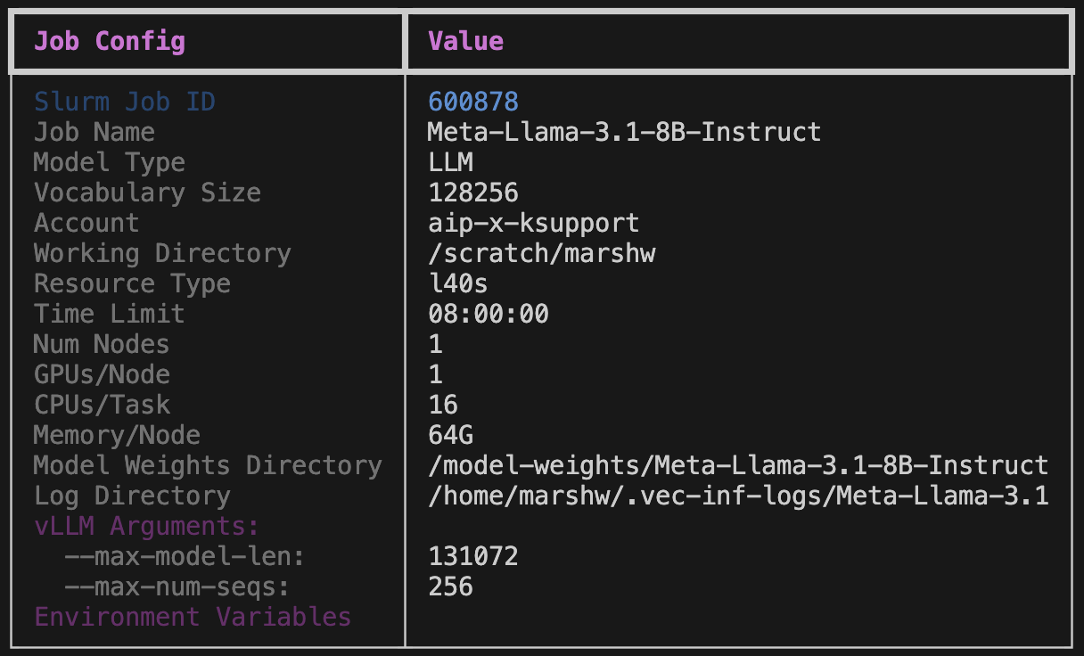The height and width of the screenshot is (656, 1084).
Task: Select the 'Slurm Job ID' label
Action: [125, 102]
